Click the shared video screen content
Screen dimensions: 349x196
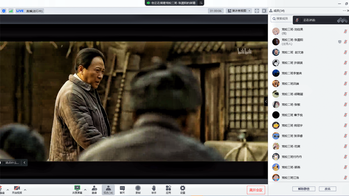click(134, 101)
